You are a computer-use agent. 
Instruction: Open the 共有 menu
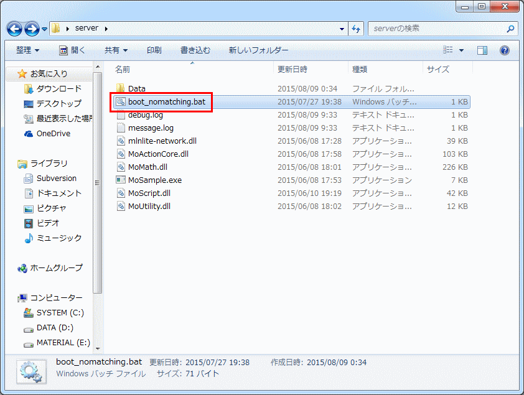(x=116, y=50)
